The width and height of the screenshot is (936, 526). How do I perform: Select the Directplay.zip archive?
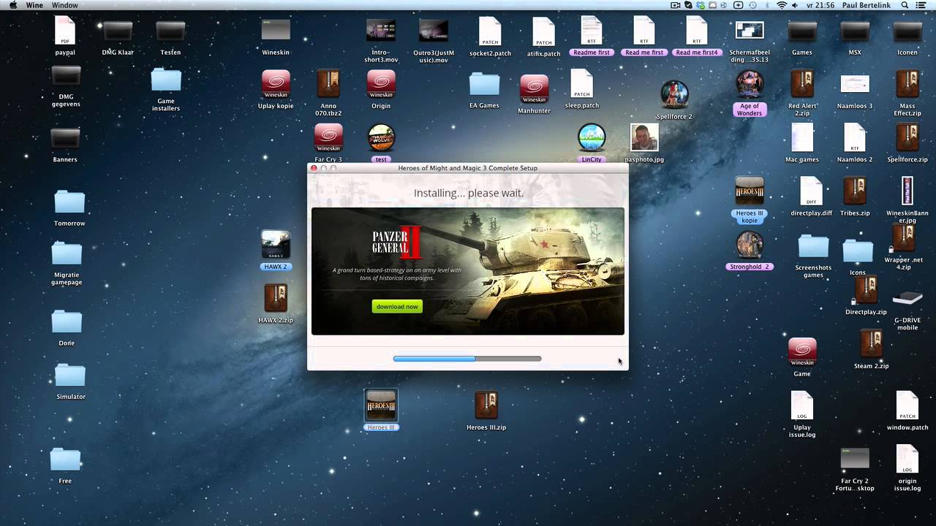866,290
